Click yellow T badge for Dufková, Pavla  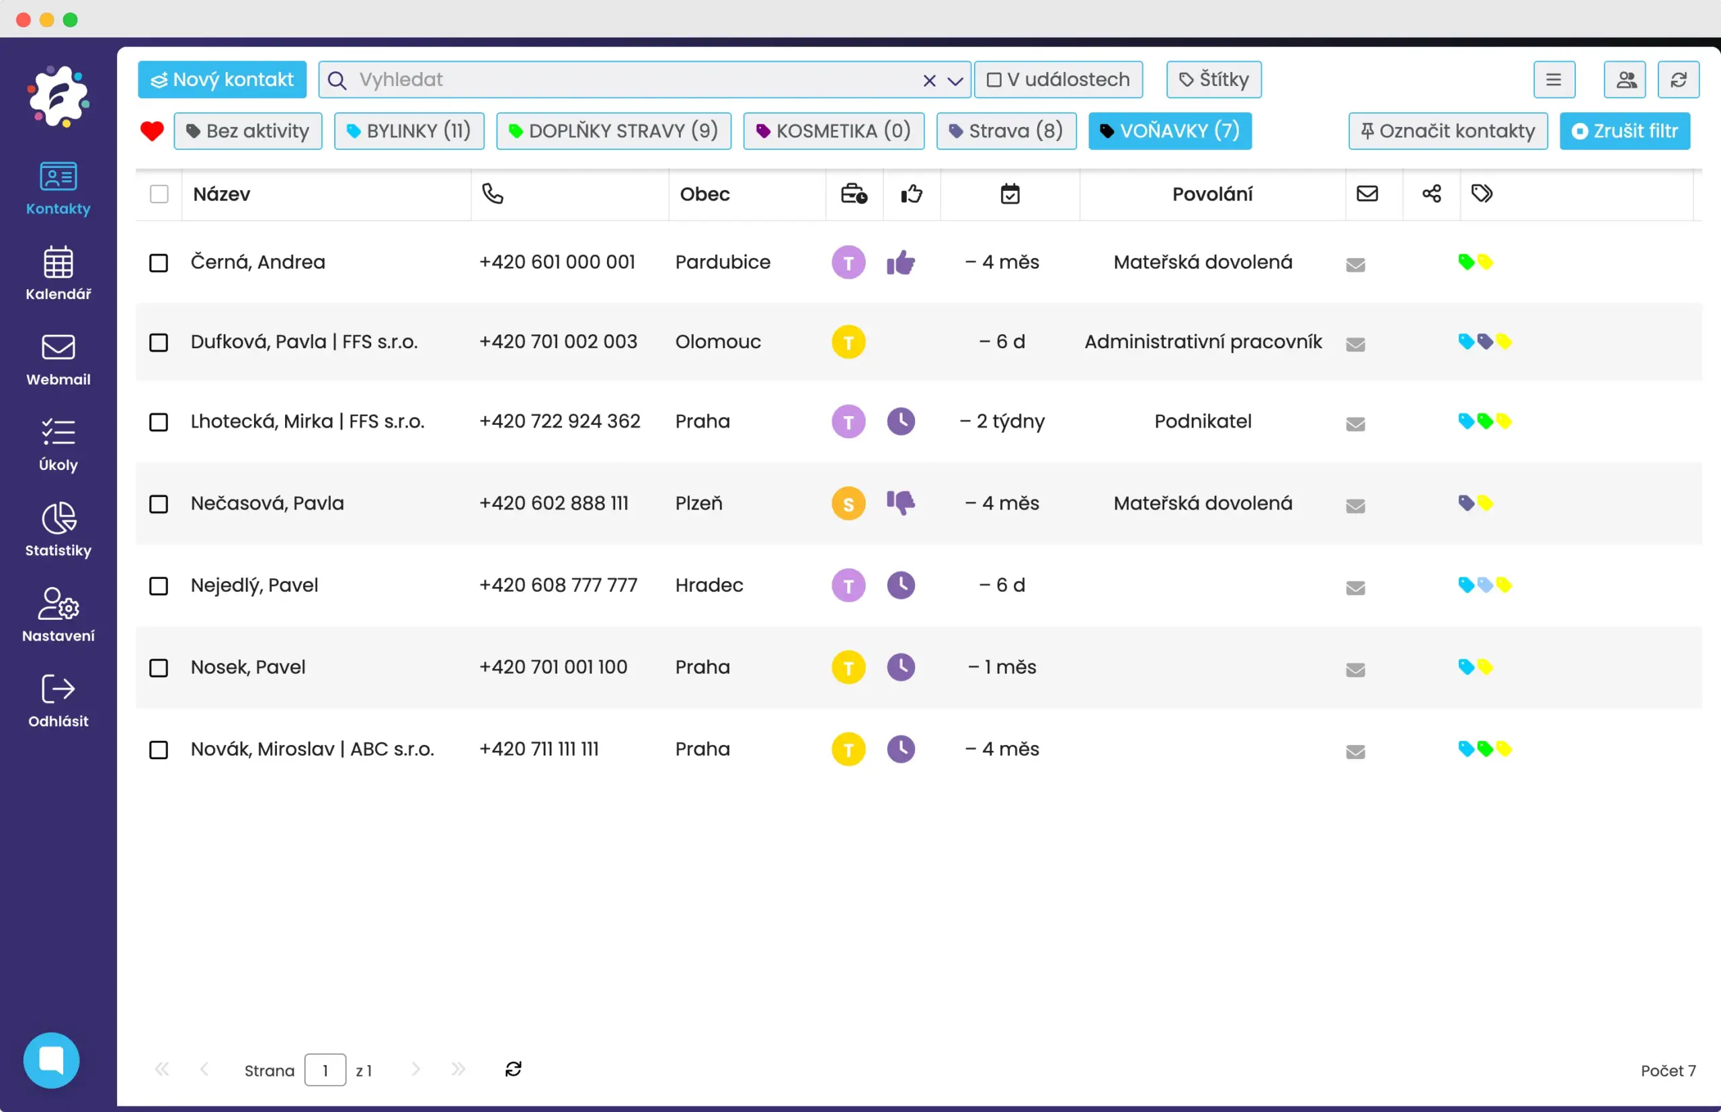pyautogui.click(x=848, y=342)
